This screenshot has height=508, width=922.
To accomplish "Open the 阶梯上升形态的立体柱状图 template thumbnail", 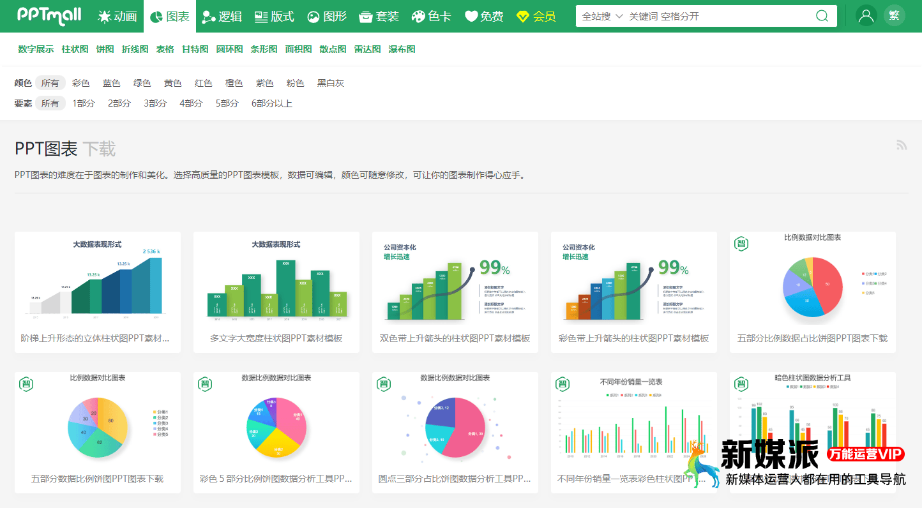I will coord(98,280).
